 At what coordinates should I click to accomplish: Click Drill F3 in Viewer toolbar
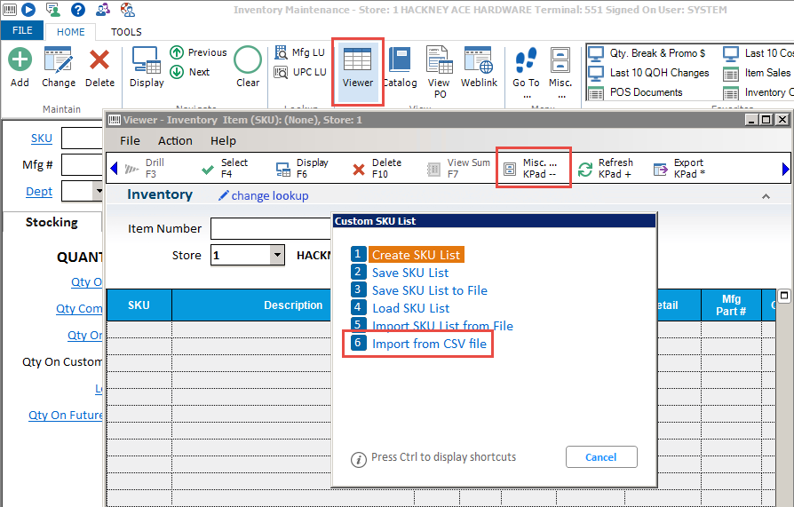click(x=146, y=168)
